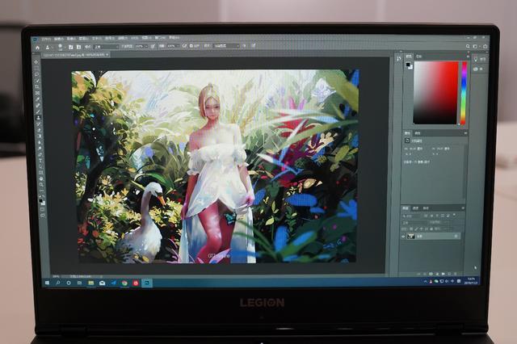Click the rainbow hue slider in Color panel
Viewport: 517px width, 344px height.
464,93
